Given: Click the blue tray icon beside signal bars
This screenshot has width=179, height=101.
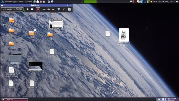Looking at the screenshot, I should [142, 2].
